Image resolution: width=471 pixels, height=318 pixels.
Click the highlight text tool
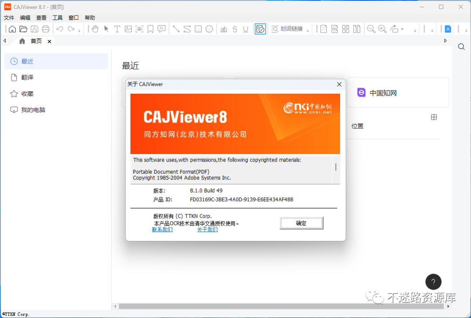pyautogui.click(x=224, y=29)
